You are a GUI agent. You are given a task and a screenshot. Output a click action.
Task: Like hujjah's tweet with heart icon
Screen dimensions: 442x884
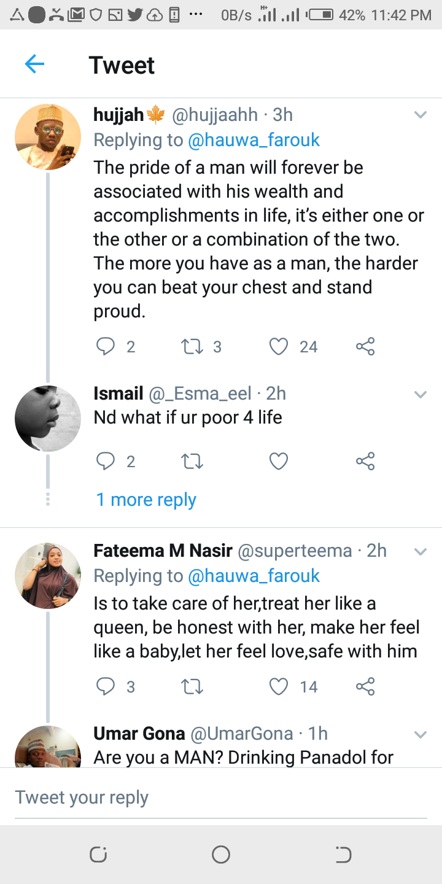279,347
